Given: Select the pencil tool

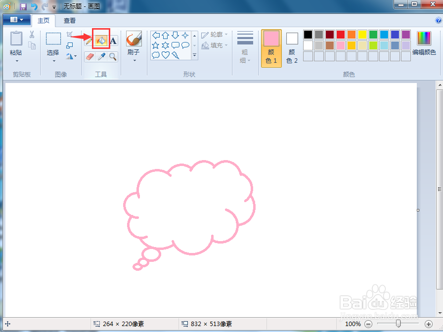Looking at the screenshot, I should coord(89,41).
